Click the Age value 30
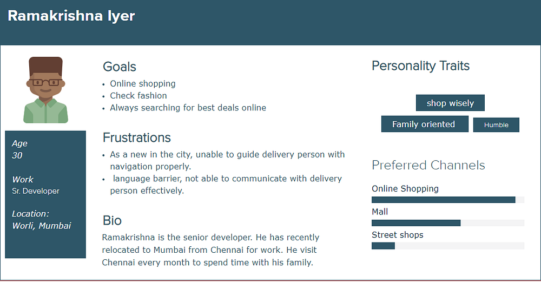541x282 pixels. point(17,155)
